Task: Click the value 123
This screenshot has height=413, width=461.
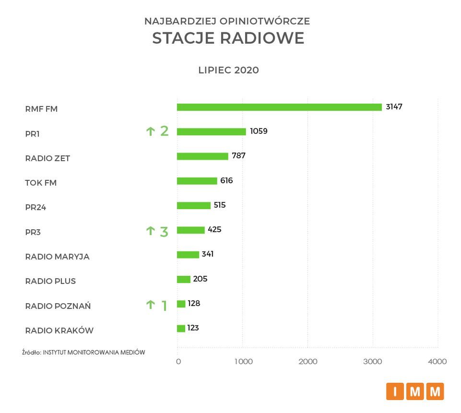Action: coord(193,328)
